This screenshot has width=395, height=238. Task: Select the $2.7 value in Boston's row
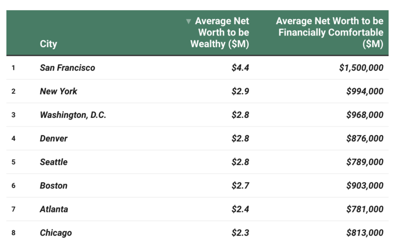click(240, 185)
